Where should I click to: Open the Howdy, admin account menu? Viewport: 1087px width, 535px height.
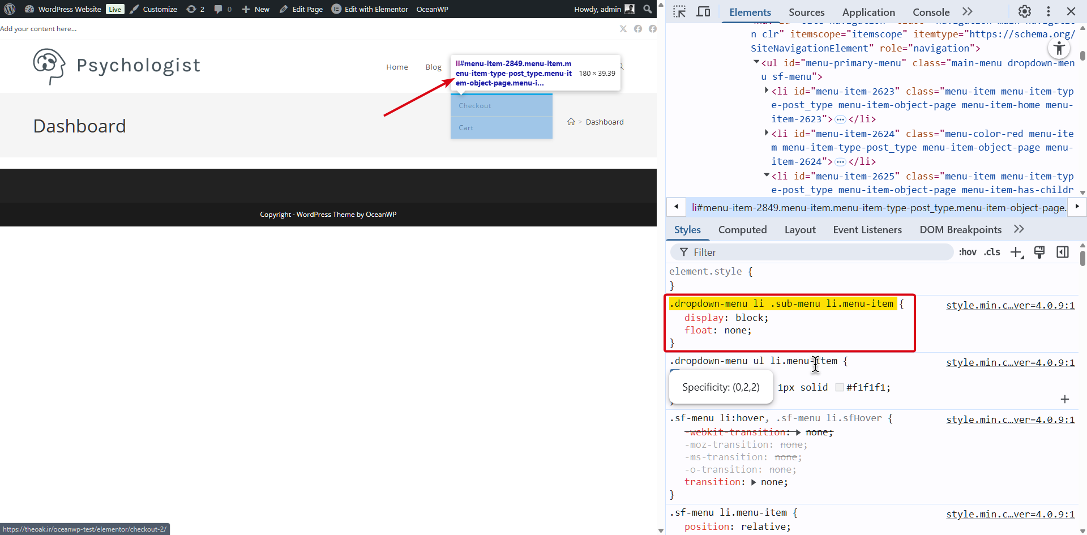(x=604, y=9)
